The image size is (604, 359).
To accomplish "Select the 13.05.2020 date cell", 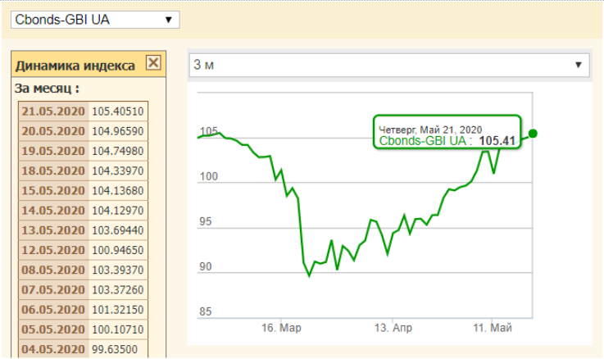I will click(53, 230).
